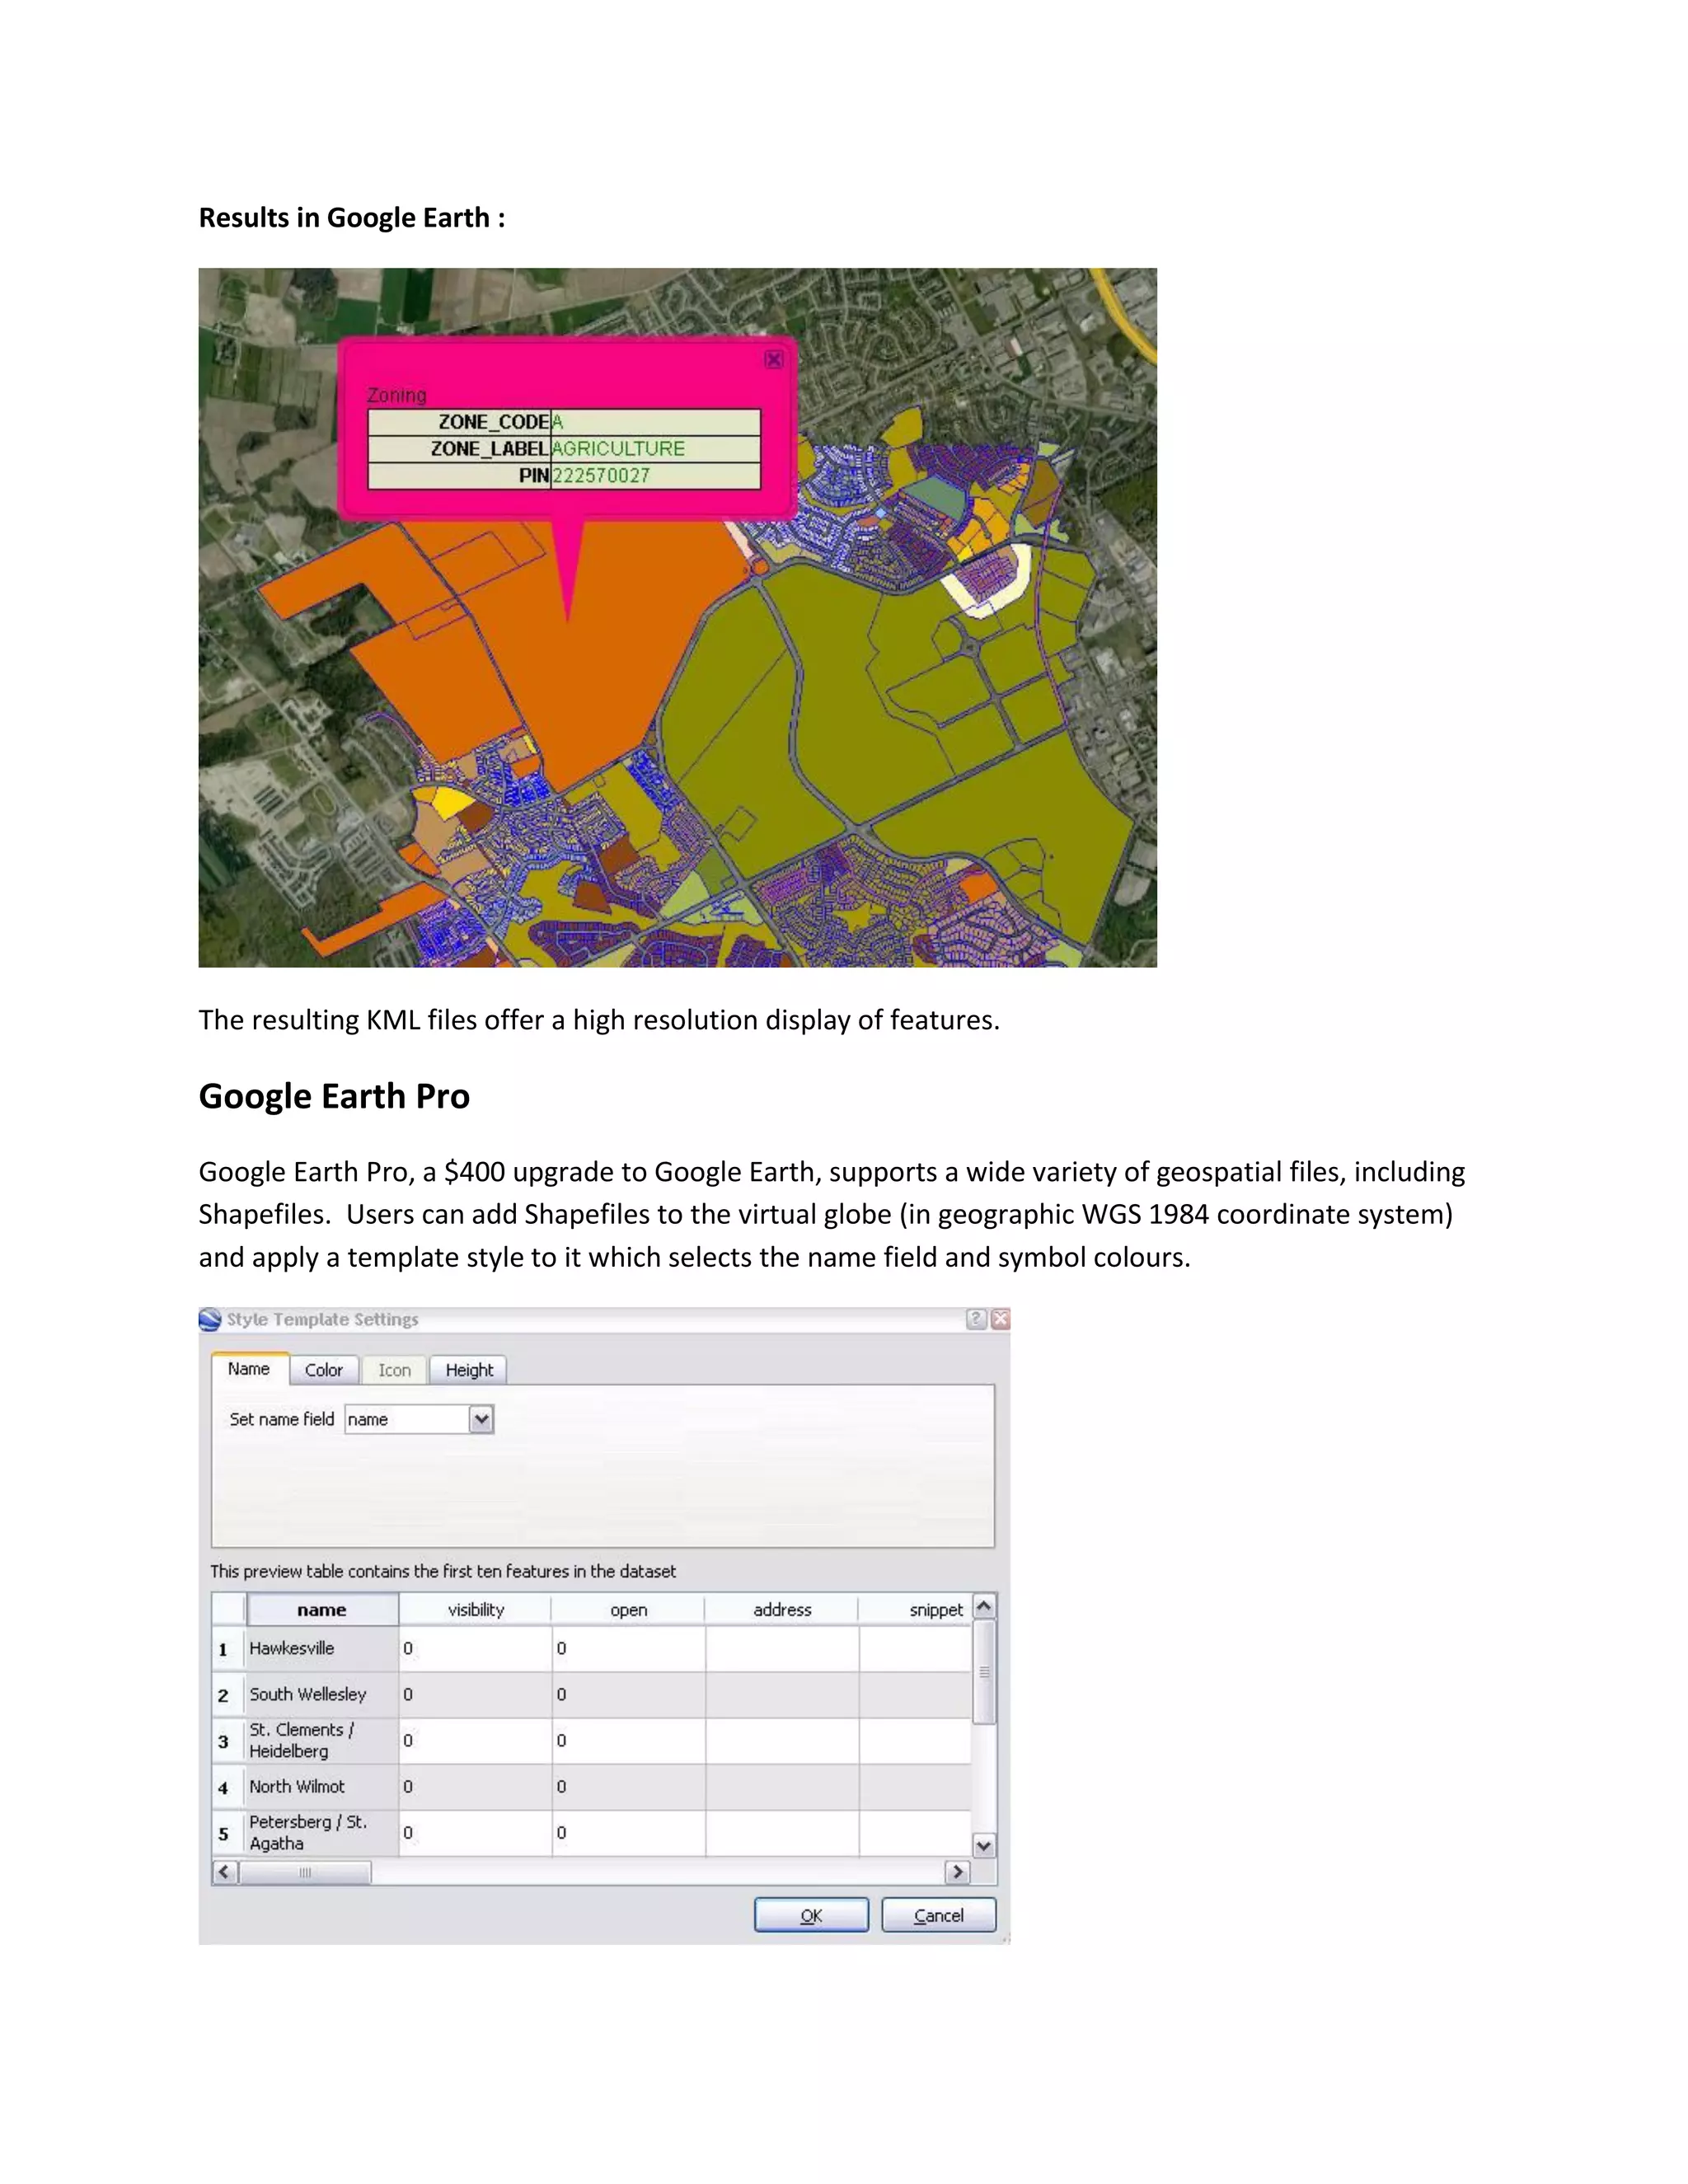Click the visibility value for North Wilmot

[x=476, y=1787]
